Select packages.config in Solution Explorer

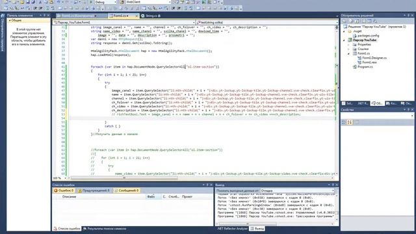(369, 36)
